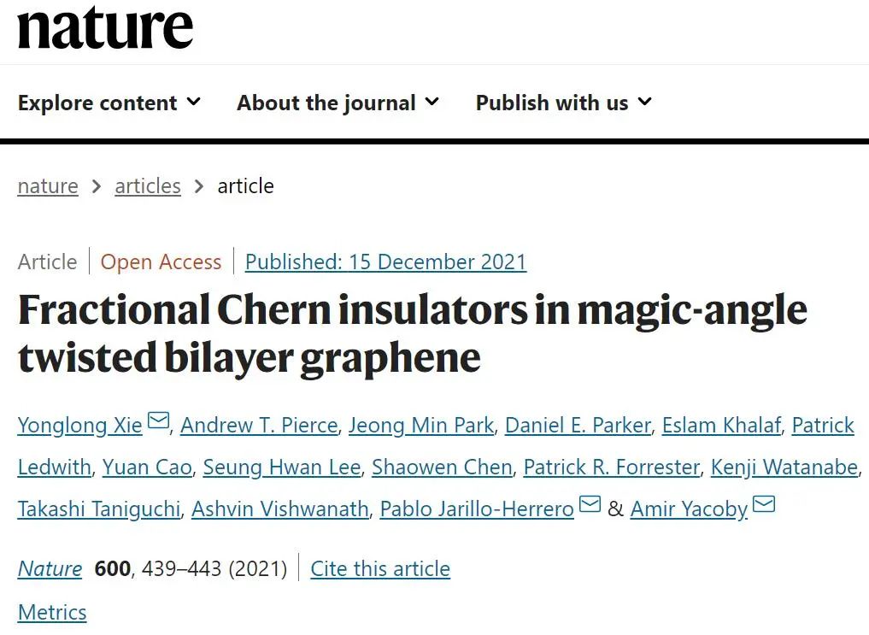Select author Jeong Min Park
This screenshot has width=869, height=635.
[421, 425]
